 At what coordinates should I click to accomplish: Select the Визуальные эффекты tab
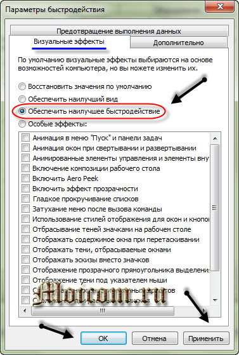69,42
